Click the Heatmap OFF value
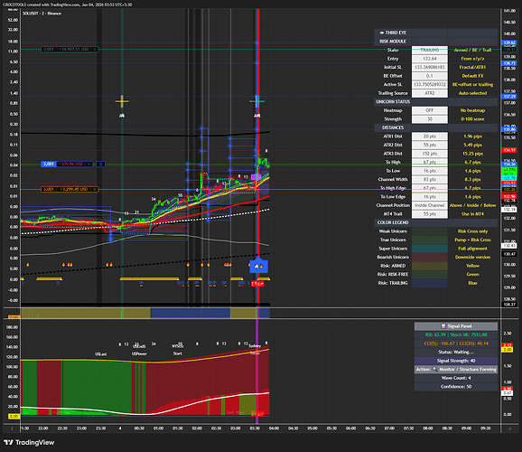Image resolution: width=522 pixels, height=452 pixels. pyautogui.click(x=430, y=110)
